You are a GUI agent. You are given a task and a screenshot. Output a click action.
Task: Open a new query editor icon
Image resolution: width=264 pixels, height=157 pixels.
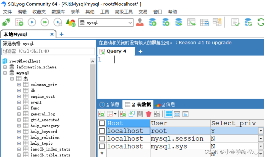19,22
